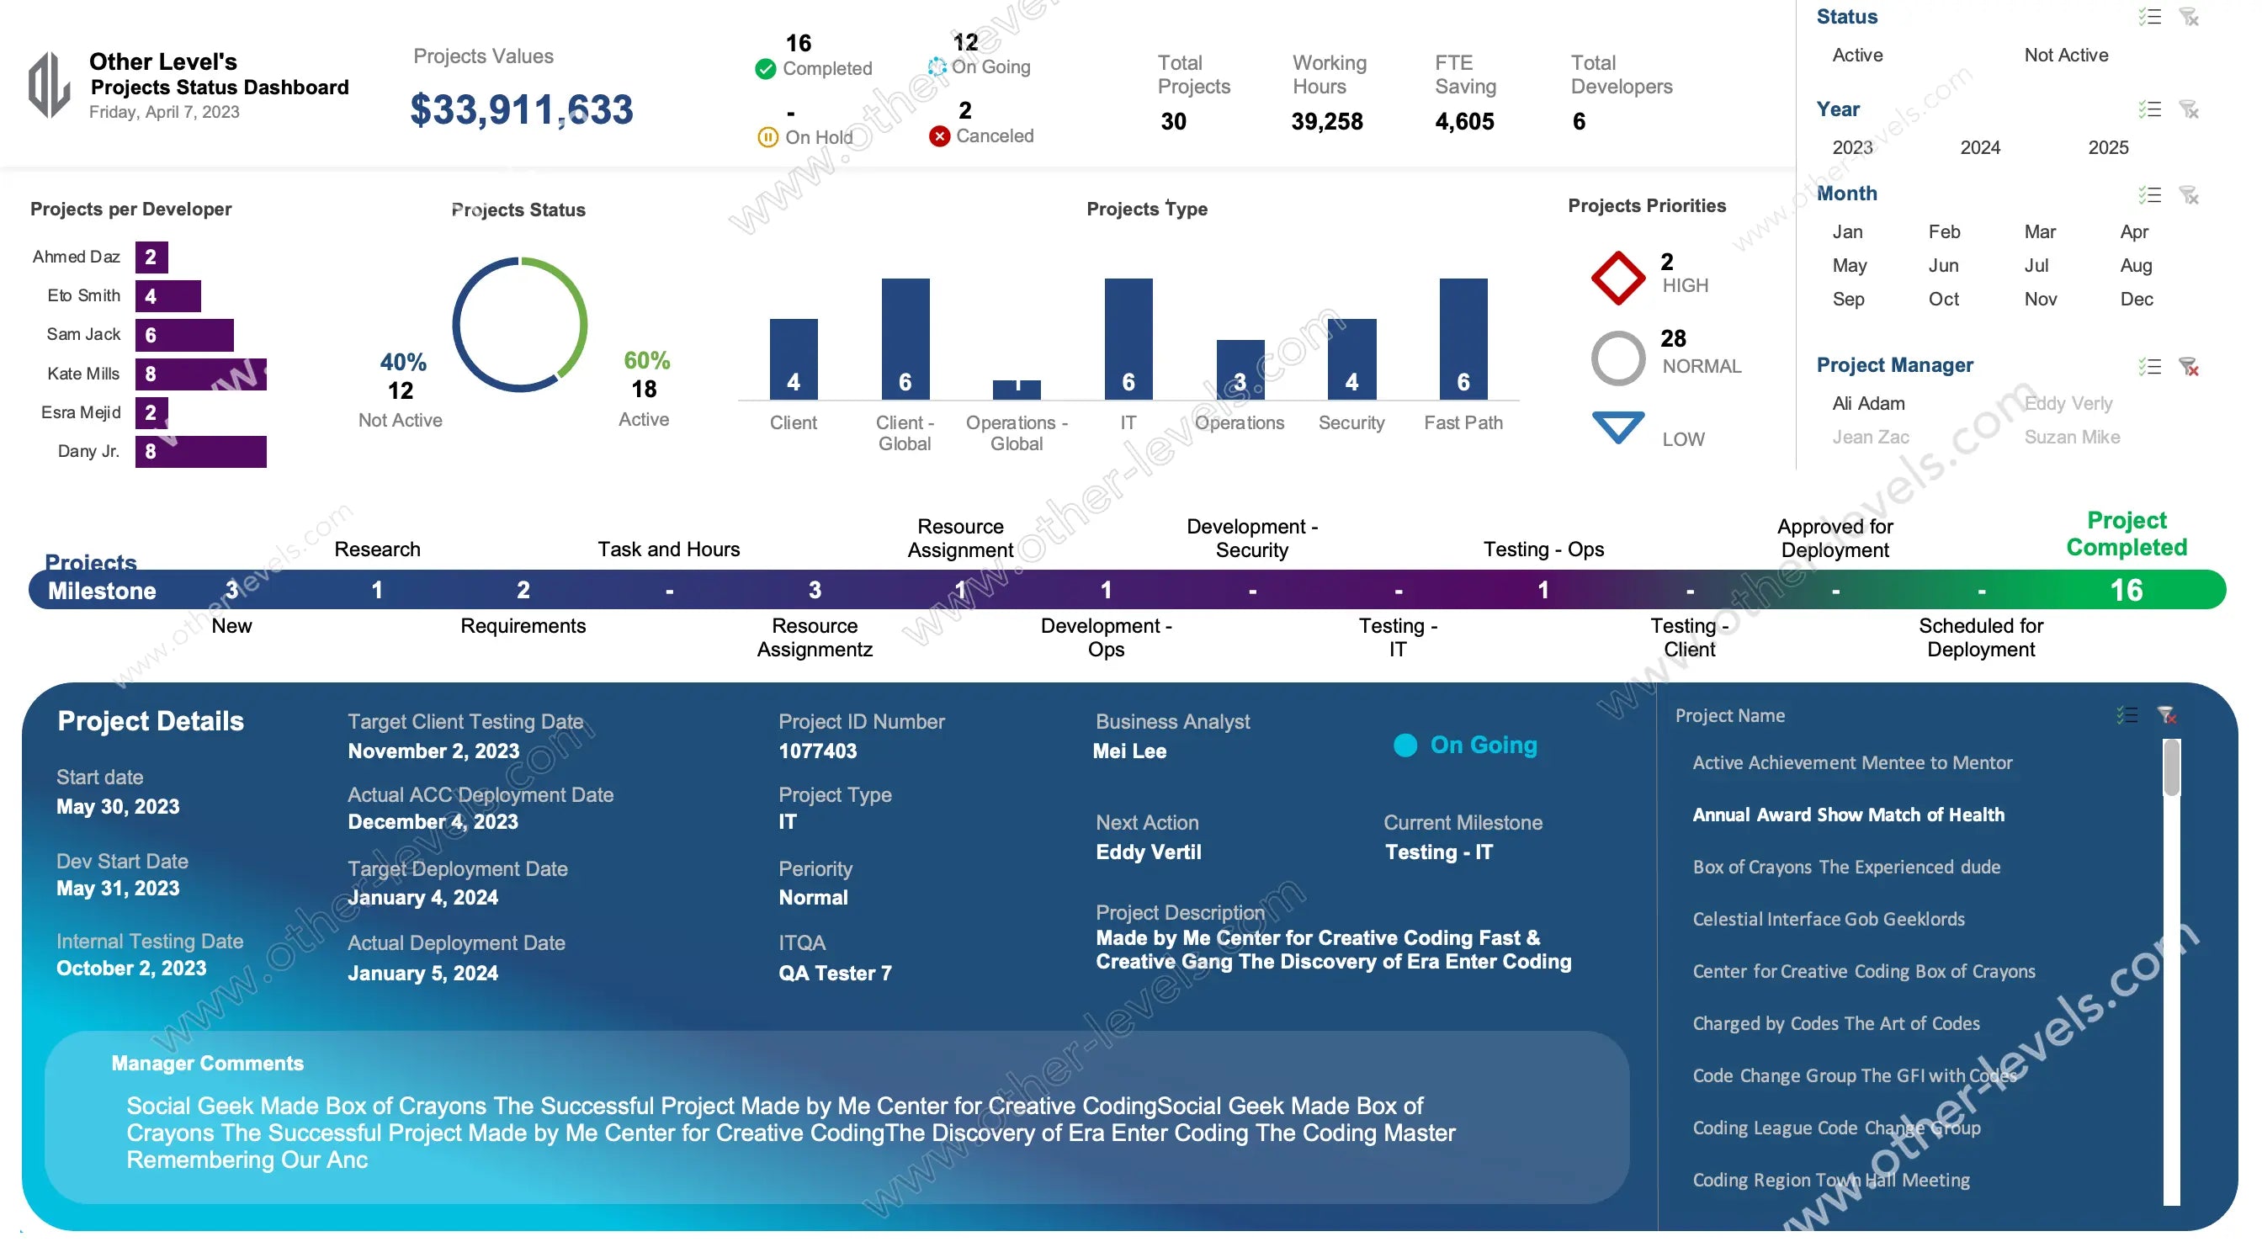Filter status by Active

(x=1857, y=56)
